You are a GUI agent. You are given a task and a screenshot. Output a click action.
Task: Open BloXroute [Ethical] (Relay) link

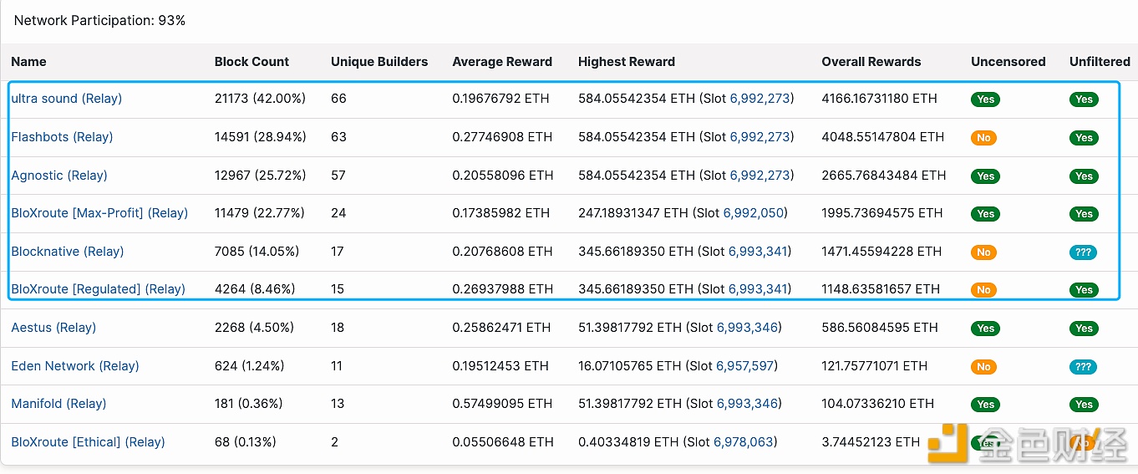point(88,442)
